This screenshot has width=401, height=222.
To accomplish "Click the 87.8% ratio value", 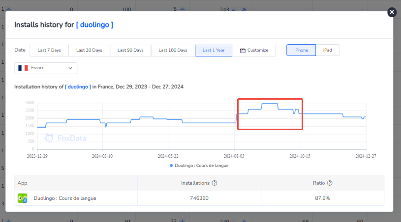I will 322,198.
